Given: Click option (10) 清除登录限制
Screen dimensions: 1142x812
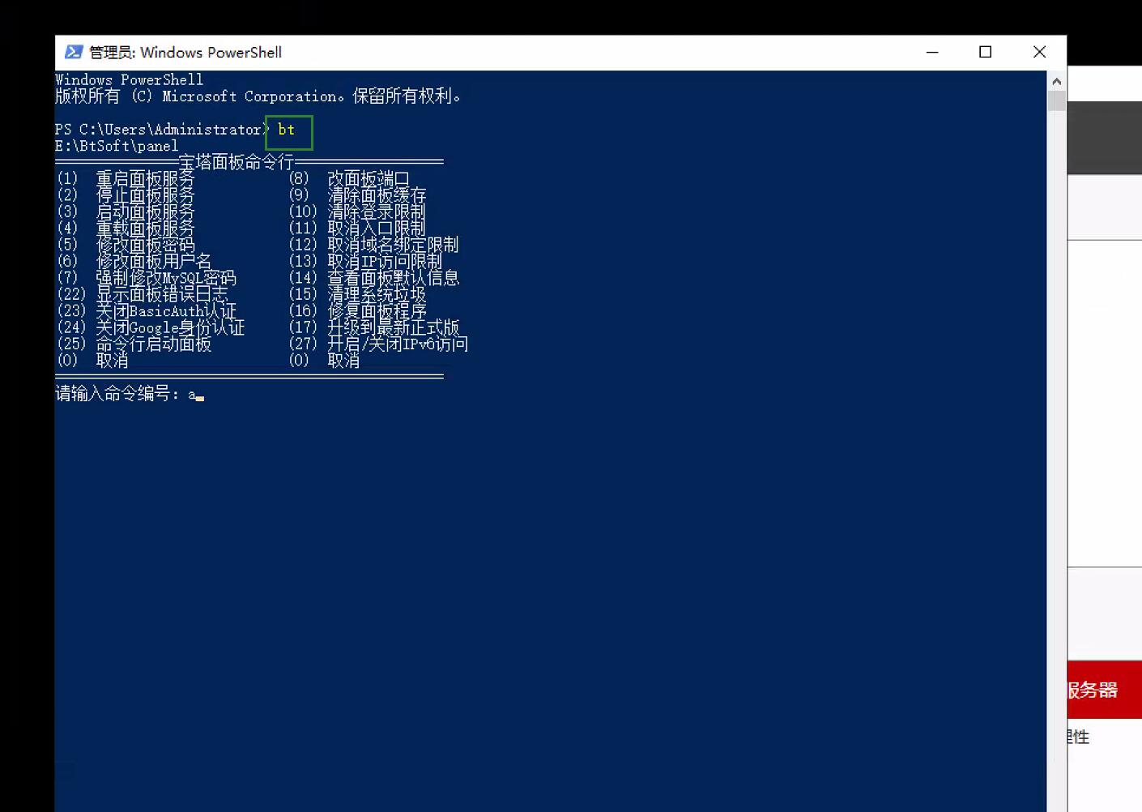Looking at the screenshot, I should 357,212.
